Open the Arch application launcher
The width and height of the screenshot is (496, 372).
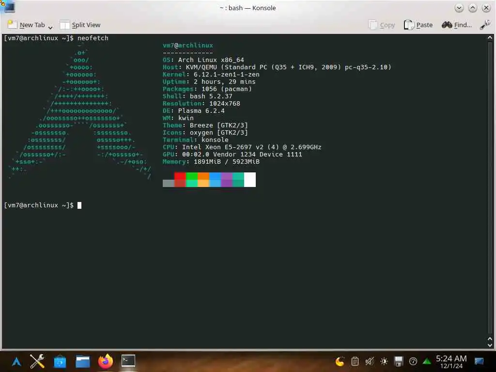[16, 361]
